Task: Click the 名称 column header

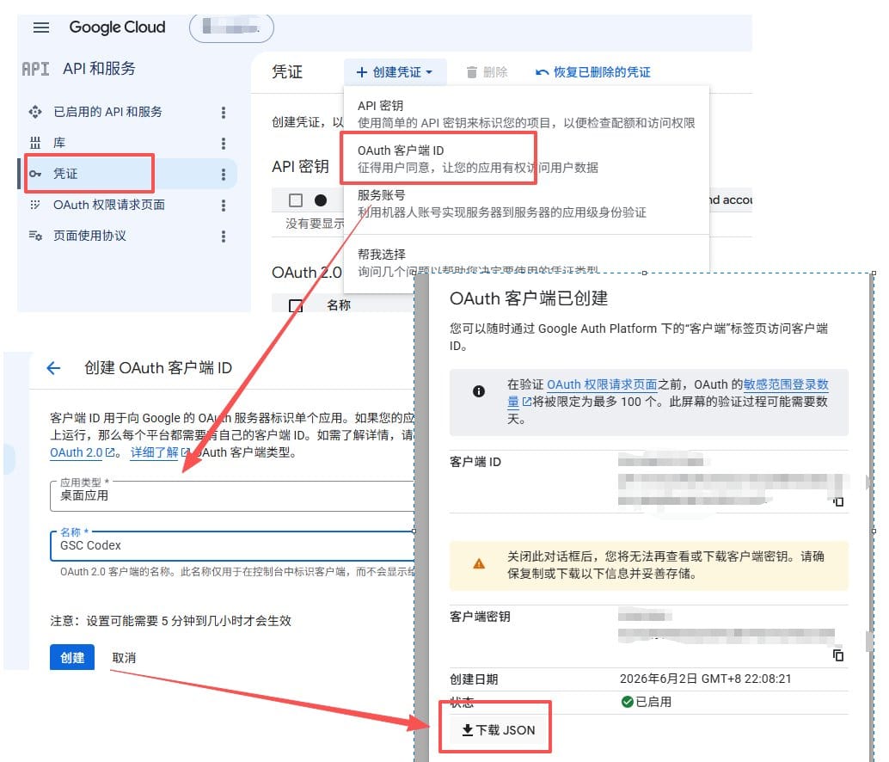Action: [339, 305]
